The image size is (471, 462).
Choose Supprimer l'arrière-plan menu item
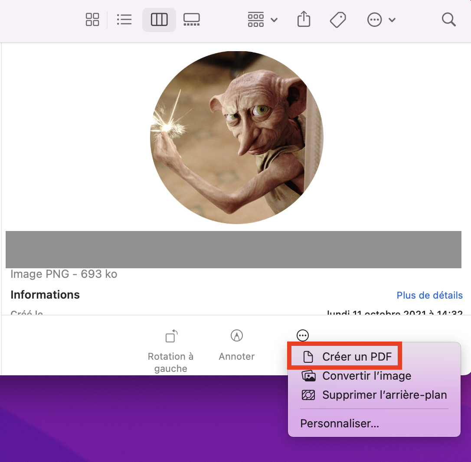point(374,395)
